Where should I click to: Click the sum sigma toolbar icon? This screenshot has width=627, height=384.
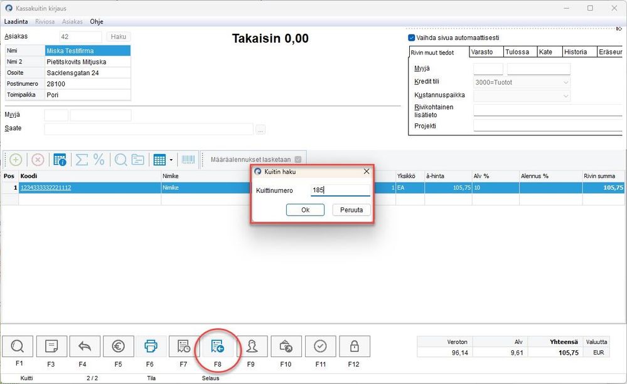pos(82,160)
